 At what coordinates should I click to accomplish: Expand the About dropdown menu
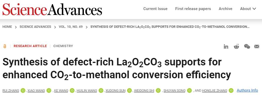(x=248, y=9)
